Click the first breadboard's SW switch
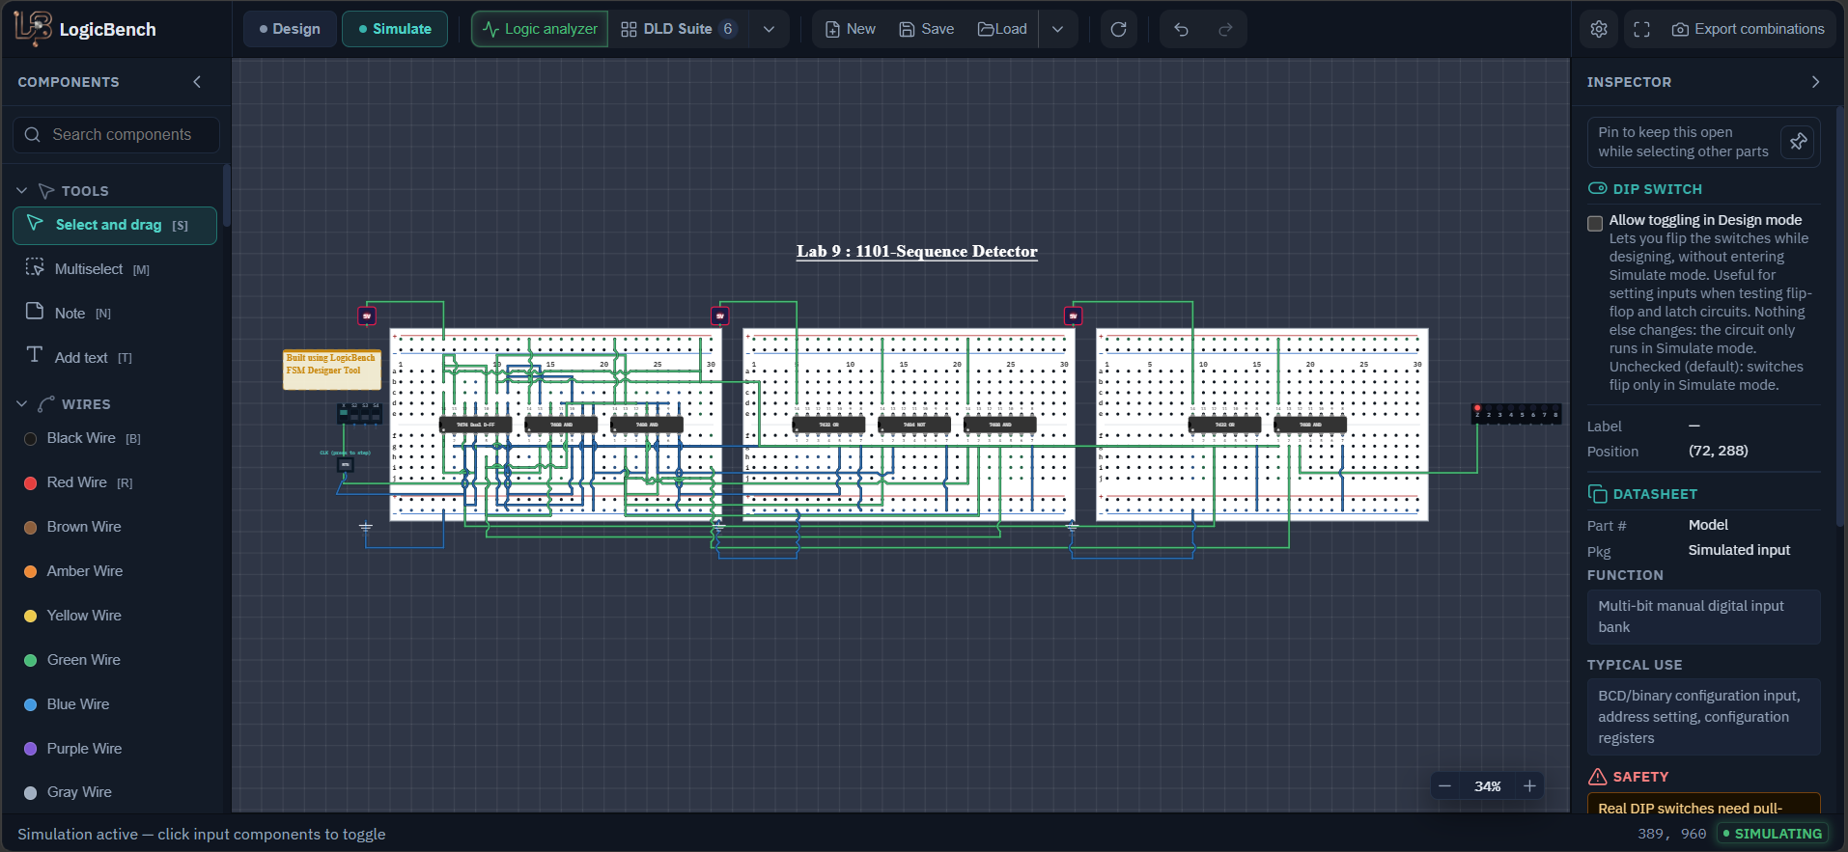Viewport: 1848px width, 852px height. point(367,316)
